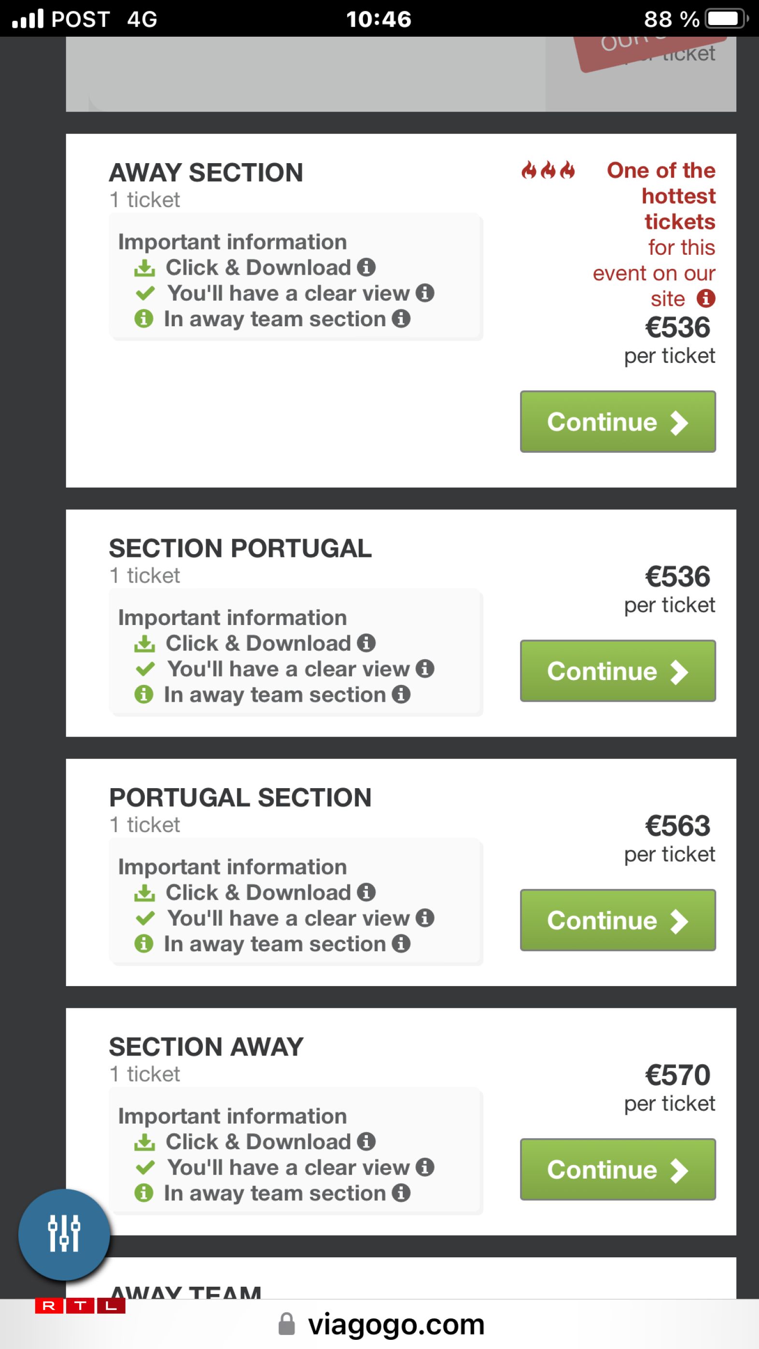759x1349 pixels.
Task: Tap away team info icon in SECTION PORTUGAL
Action: [401, 695]
